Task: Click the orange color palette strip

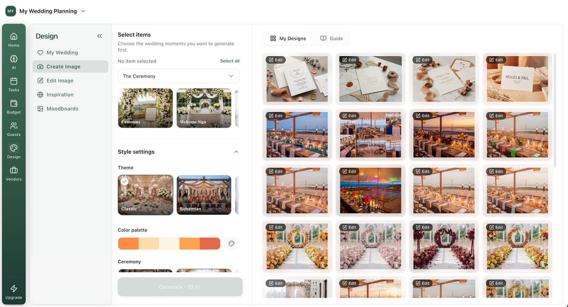Action: point(169,243)
